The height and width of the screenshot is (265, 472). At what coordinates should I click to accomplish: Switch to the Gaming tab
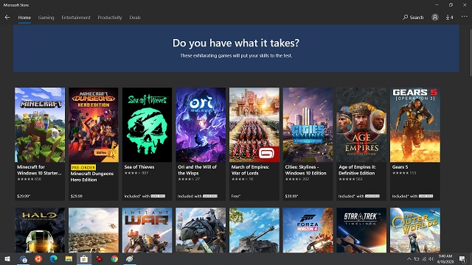pos(46,18)
